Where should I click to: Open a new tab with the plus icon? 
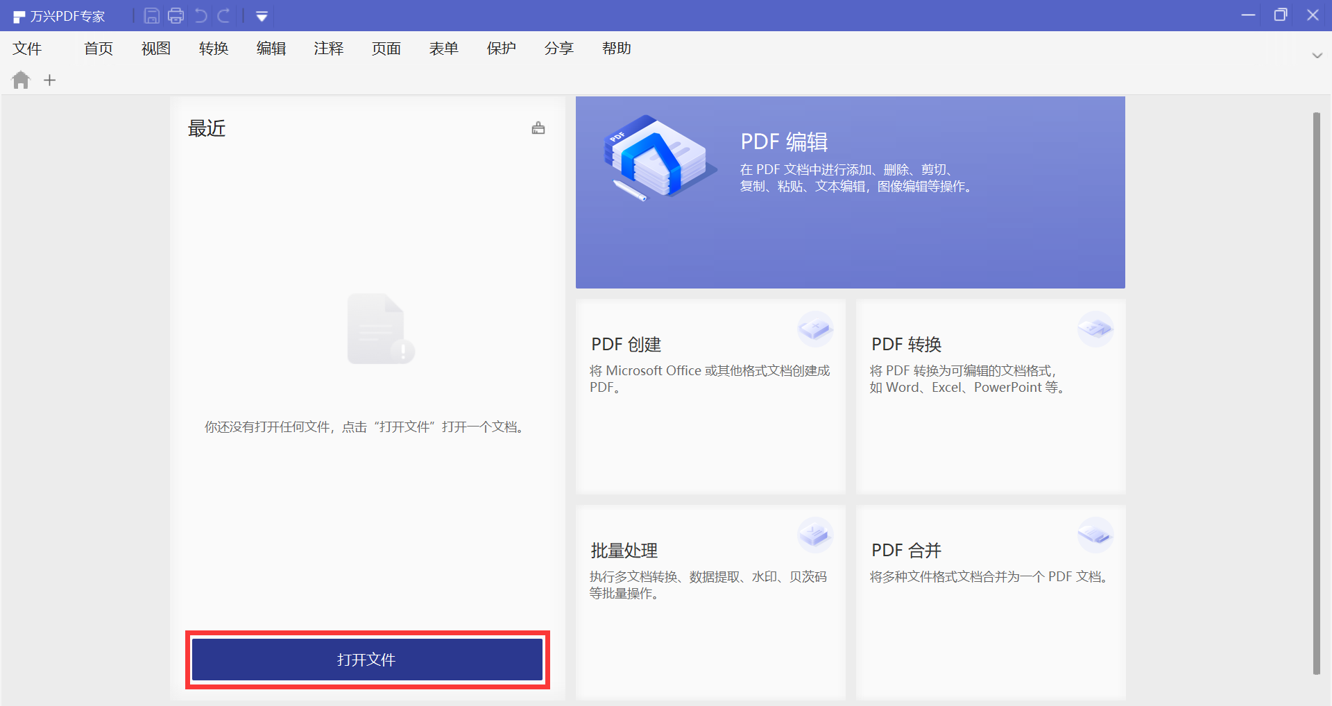click(49, 80)
